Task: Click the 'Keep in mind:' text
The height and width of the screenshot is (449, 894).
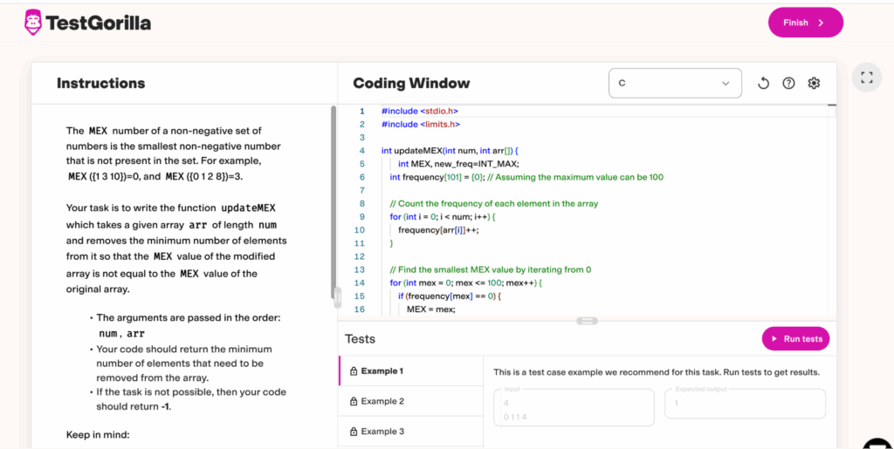Action: click(x=98, y=435)
